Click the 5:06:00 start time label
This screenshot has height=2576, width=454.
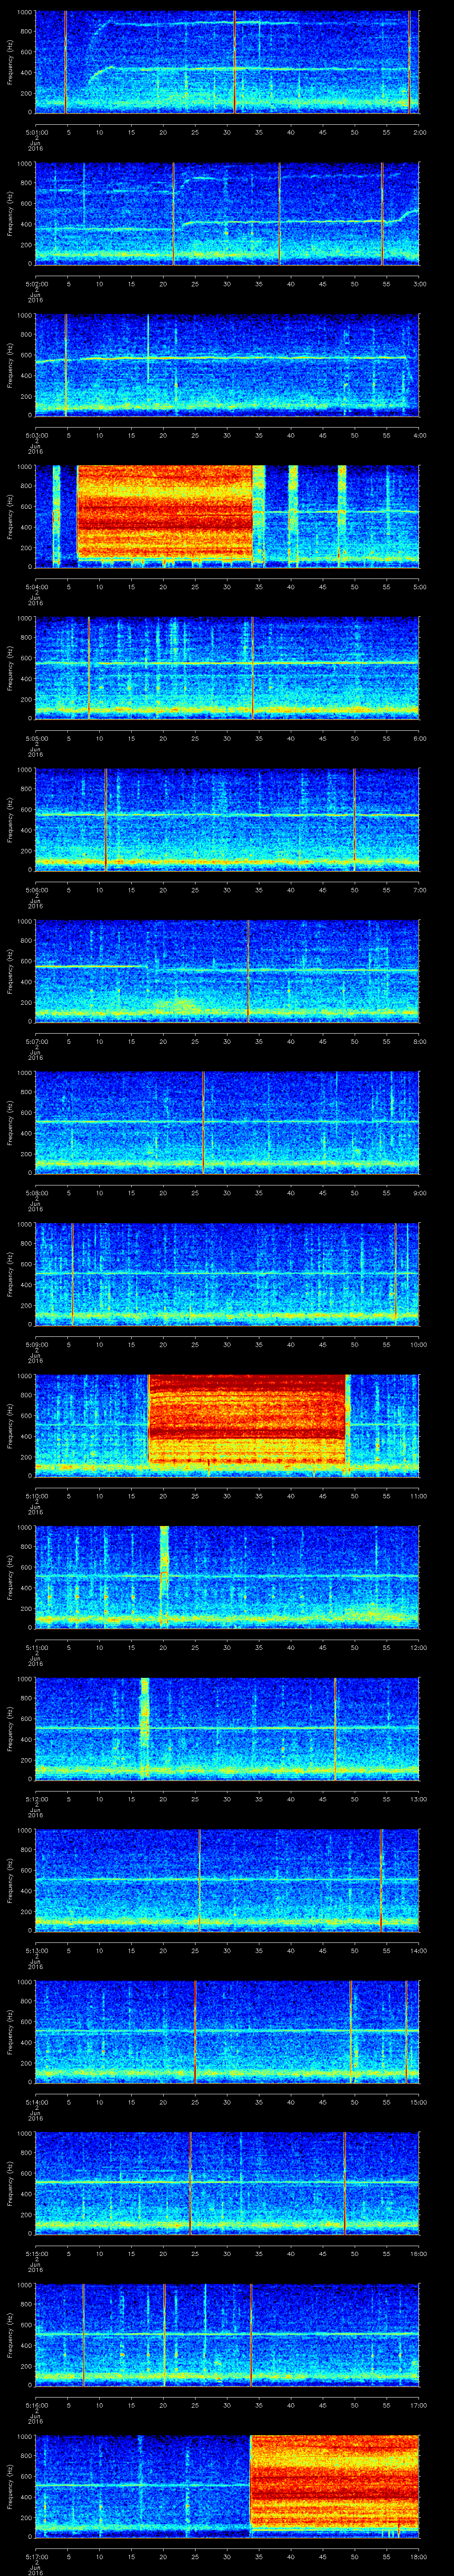[x=37, y=890]
